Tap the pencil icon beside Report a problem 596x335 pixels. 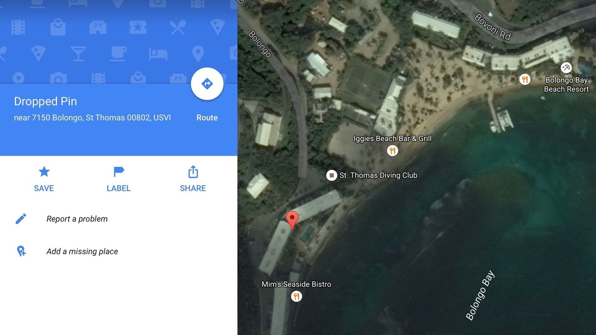pos(21,219)
